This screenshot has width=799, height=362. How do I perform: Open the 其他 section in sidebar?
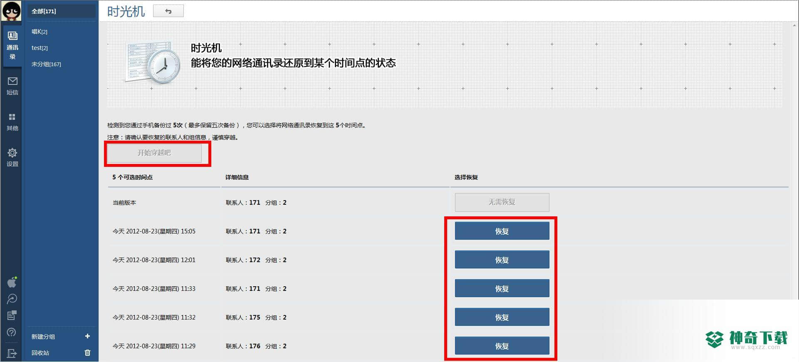pyautogui.click(x=12, y=122)
